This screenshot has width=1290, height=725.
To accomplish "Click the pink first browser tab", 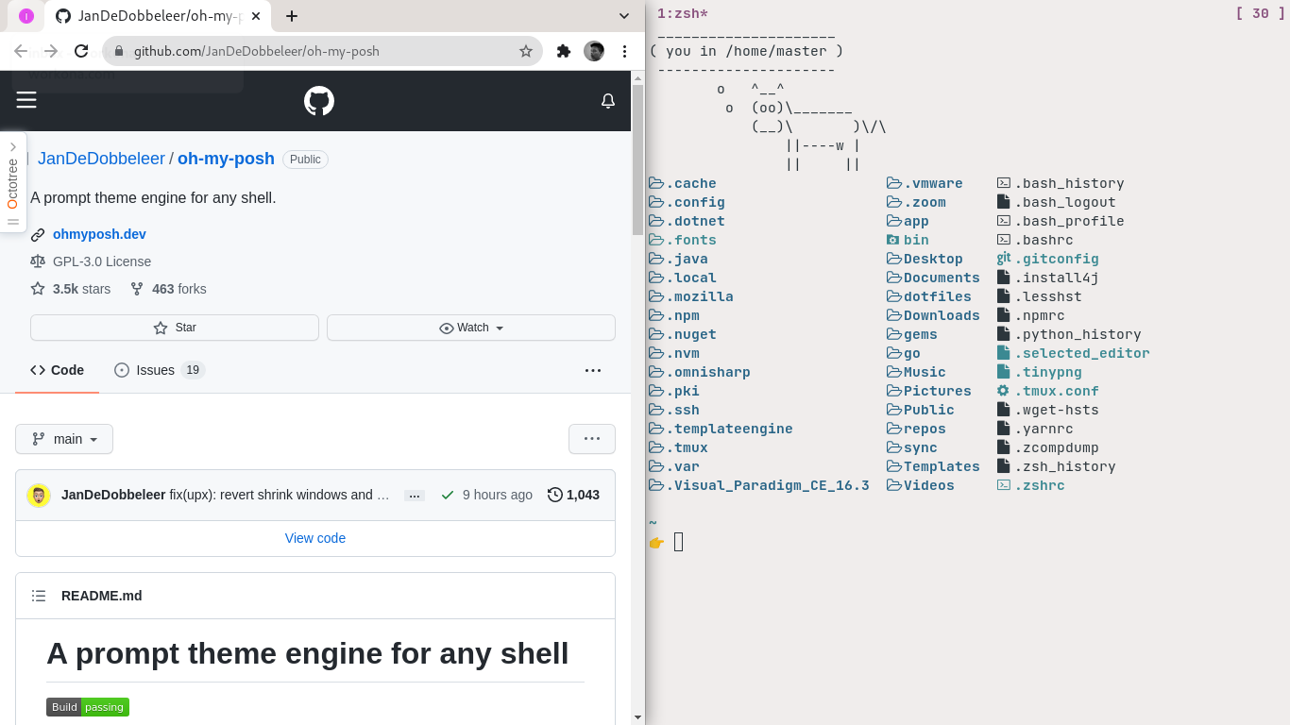I will pyautogui.click(x=26, y=16).
